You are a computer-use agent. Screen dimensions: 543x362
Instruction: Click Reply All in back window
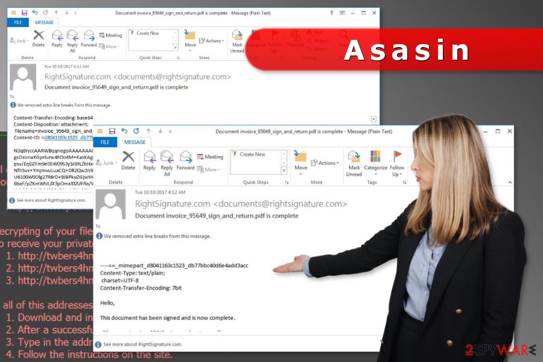point(72,40)
